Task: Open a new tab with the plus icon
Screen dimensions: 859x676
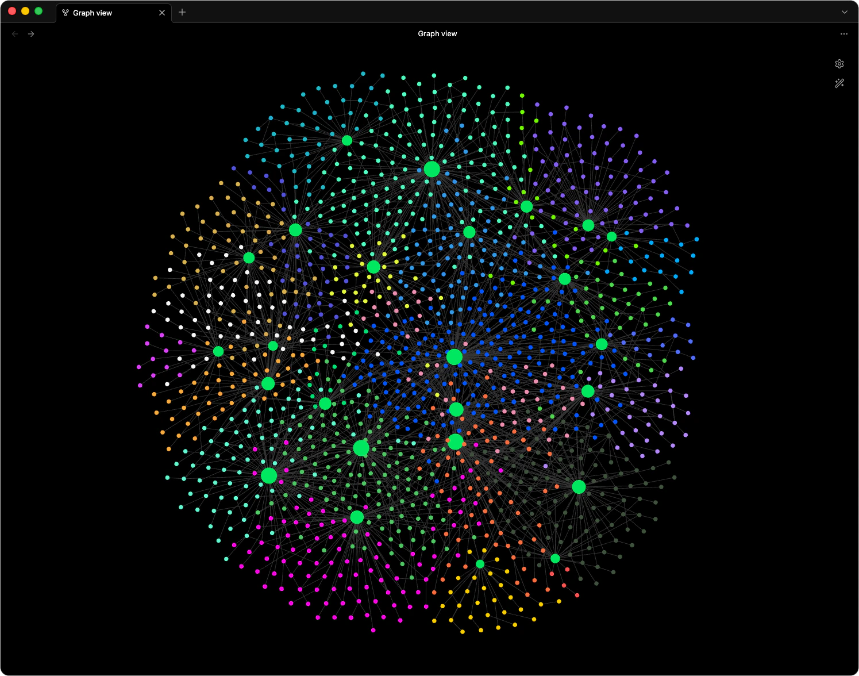Action: point(182,12)
